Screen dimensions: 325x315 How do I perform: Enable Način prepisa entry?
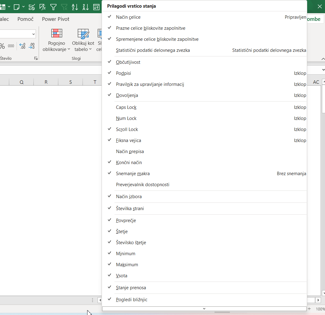click(x=204, y=152)
